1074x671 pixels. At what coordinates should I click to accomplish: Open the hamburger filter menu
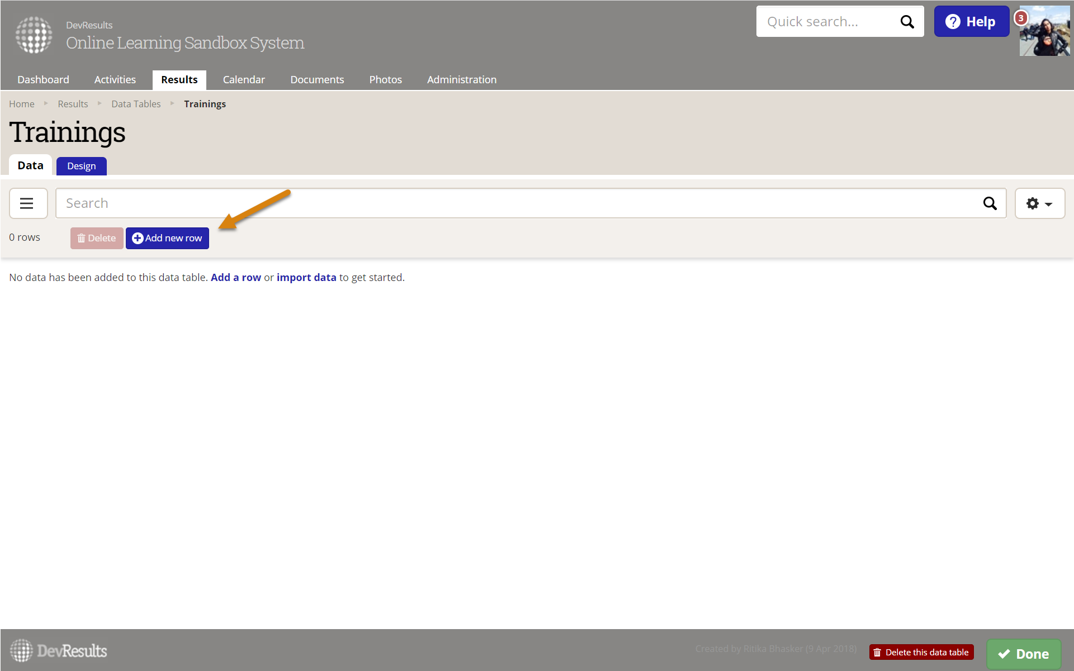(27, 203)
